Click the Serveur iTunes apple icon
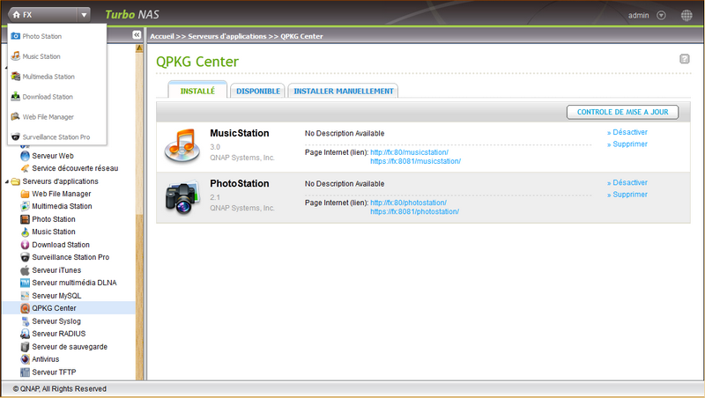This screenshot has height=398, width=705. pyautogui.click(x=26, y=270)
